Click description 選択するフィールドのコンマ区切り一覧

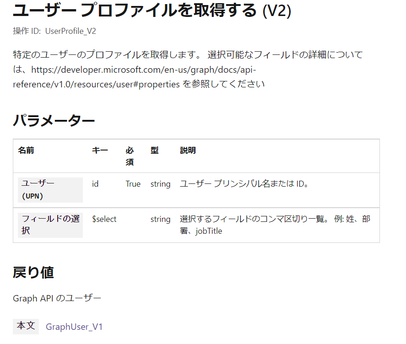(275, 225)
